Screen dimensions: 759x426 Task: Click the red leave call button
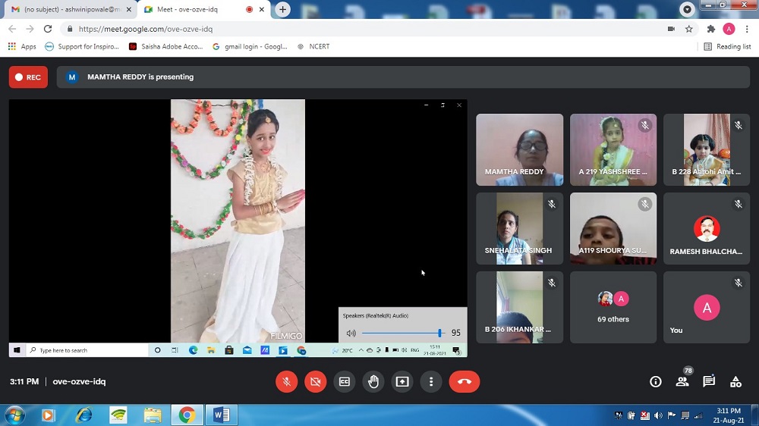pyautogui.click(x=465, y=382)
